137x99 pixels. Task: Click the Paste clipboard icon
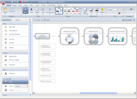5,10
